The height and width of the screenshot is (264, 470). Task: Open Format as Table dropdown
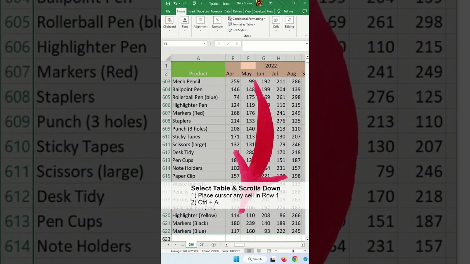[x=241, y=24]
